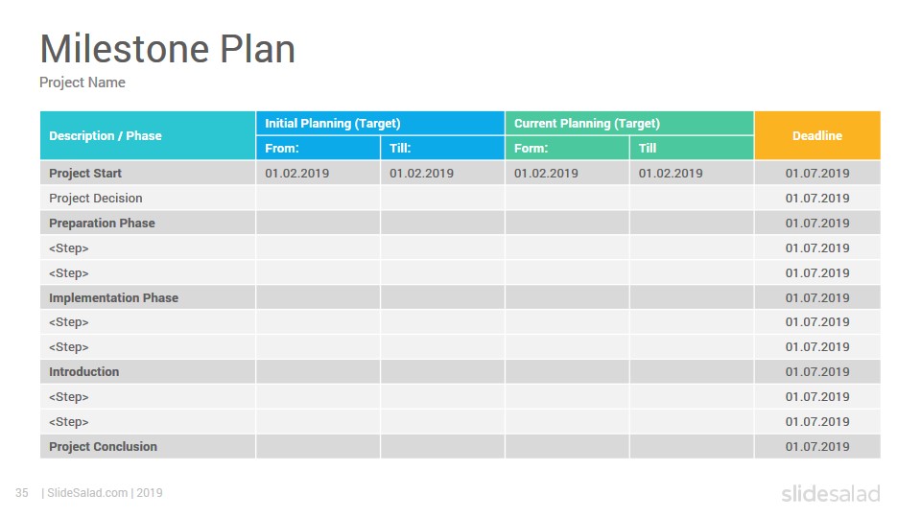Select the Project Decision row label
This screenshot has height=518, width=921.
point(96,199)
